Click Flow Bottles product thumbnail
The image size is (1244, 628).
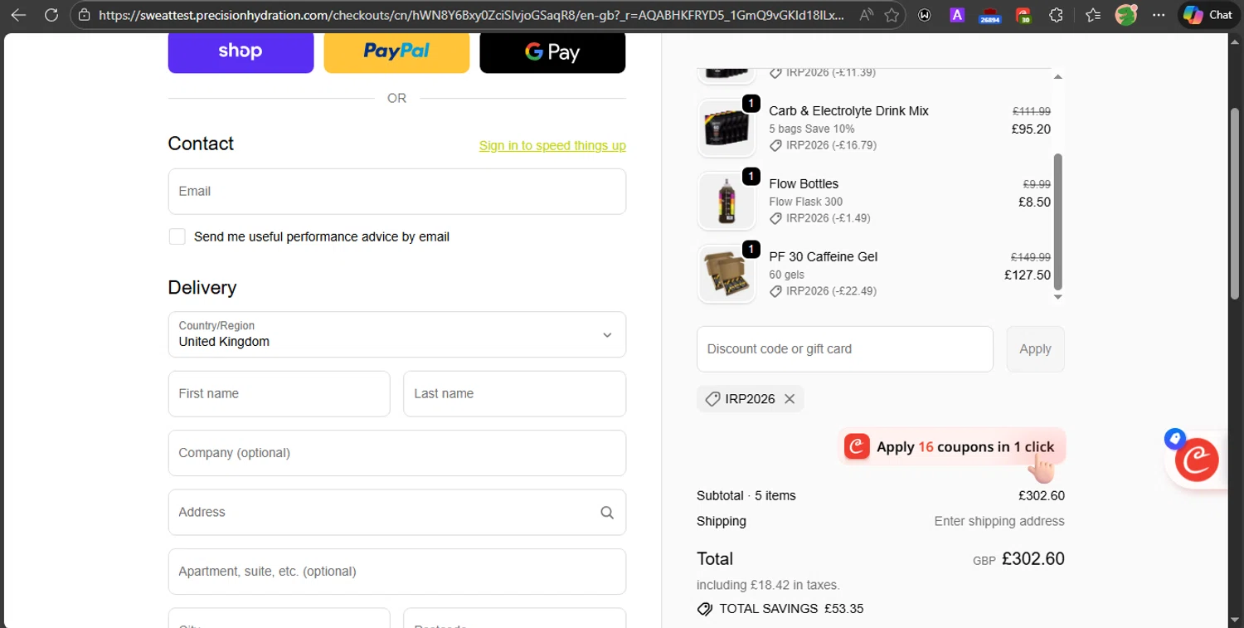tap(726, 201)
